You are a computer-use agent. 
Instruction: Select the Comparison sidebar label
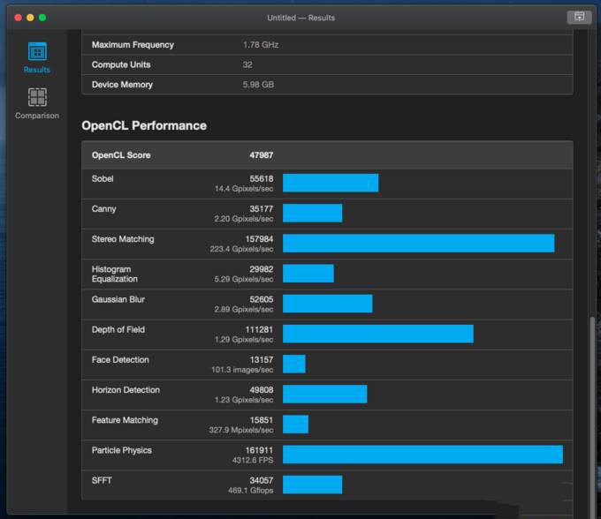[x=37, y=116]
